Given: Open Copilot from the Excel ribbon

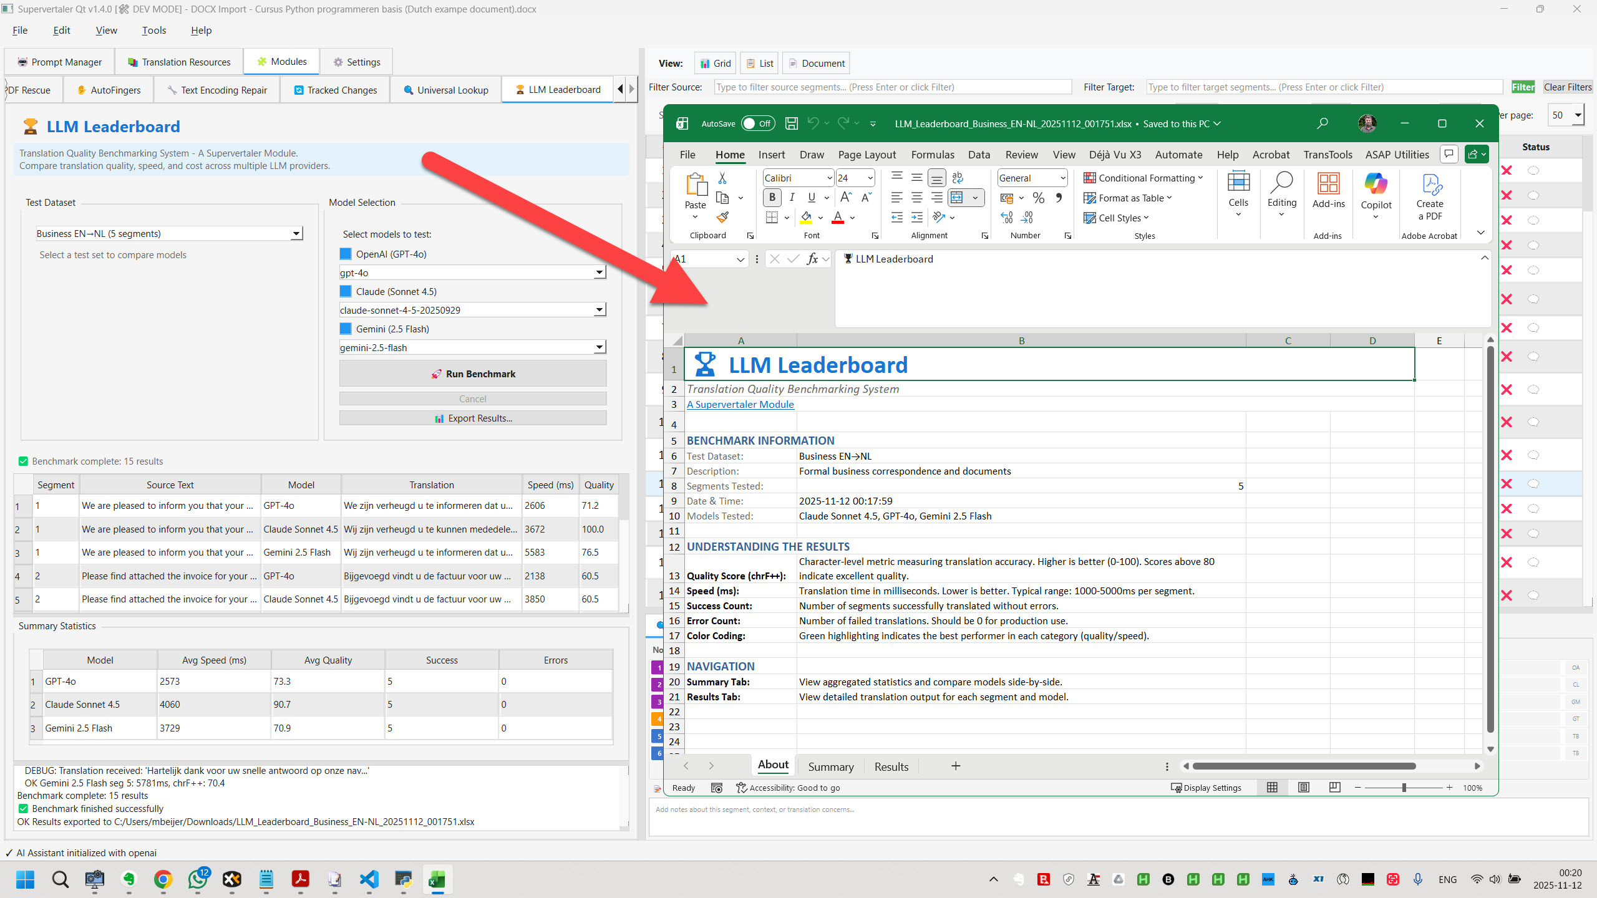Looking at the screenshot, I should (x=1376, y=194).
